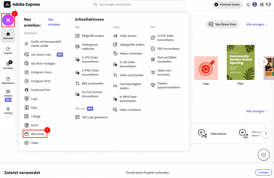Open Training in the left sidebar
Screen dimensions: 274x178
click(8, 110)
